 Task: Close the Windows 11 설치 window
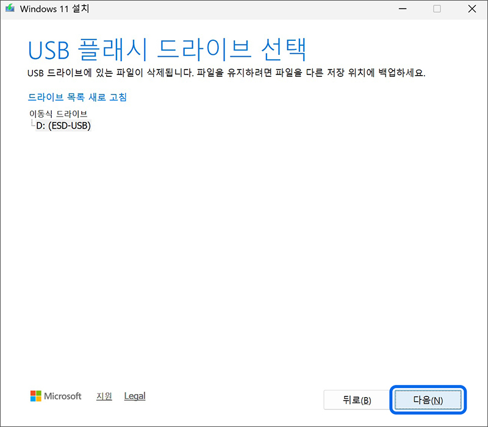click(472, 9)
